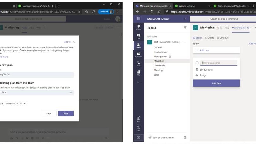Select the Marketing channel in list
This screenshot has width=256, height=144.
(x=159, y=61)
